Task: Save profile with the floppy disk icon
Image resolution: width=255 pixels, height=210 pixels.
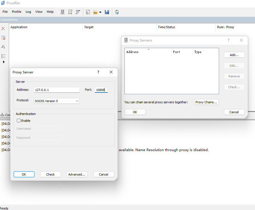Action: pyautogui.click(x=107, y=12)
